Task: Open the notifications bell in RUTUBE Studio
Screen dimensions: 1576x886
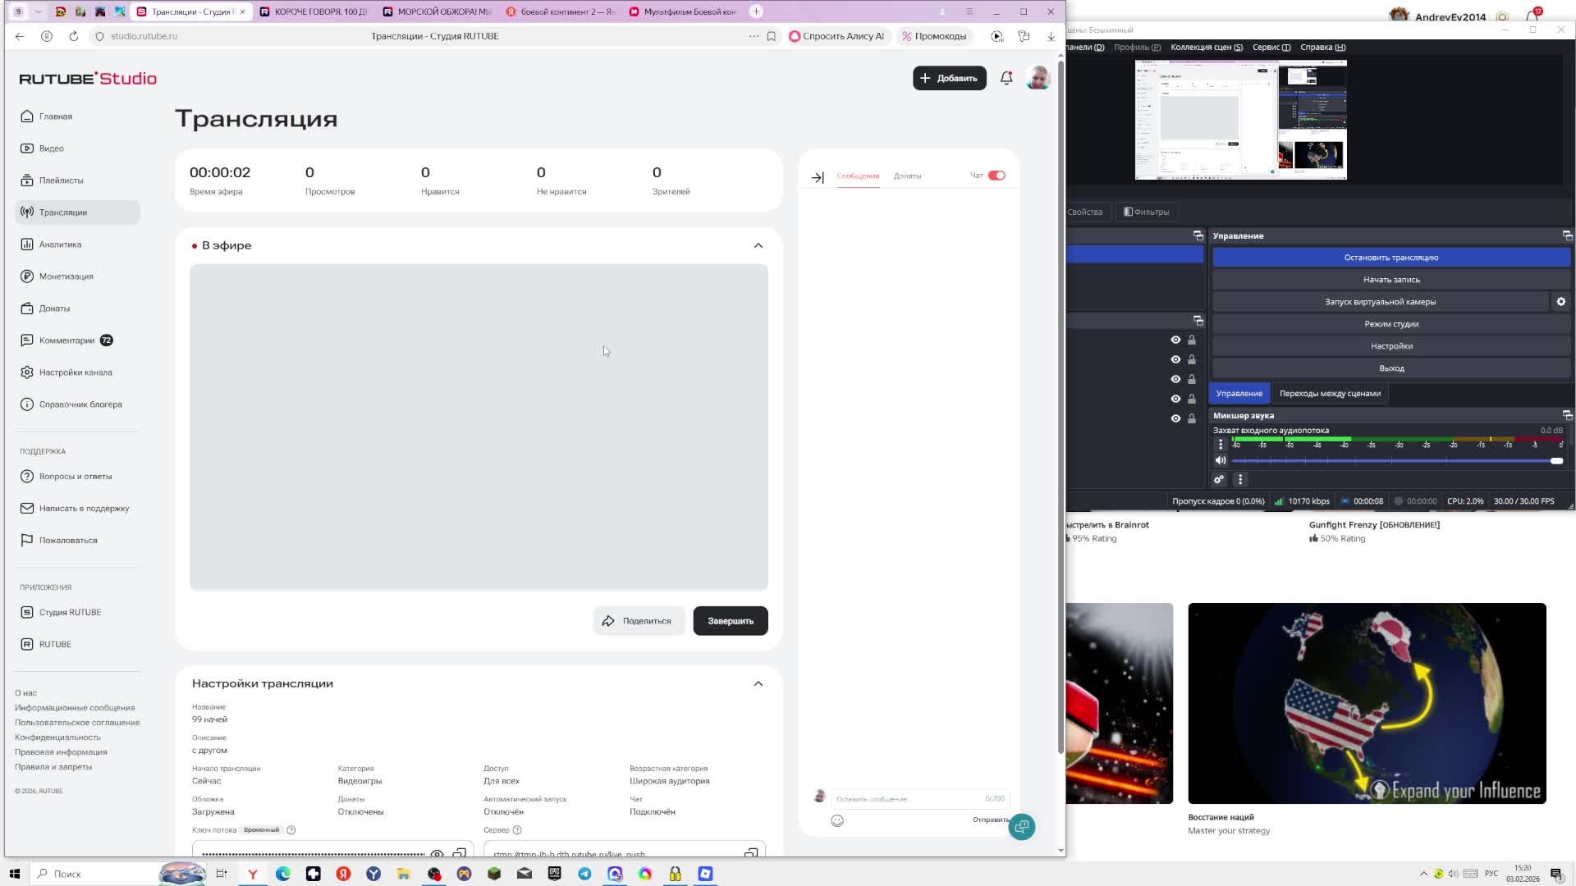Action: (x=1006, y=78)
